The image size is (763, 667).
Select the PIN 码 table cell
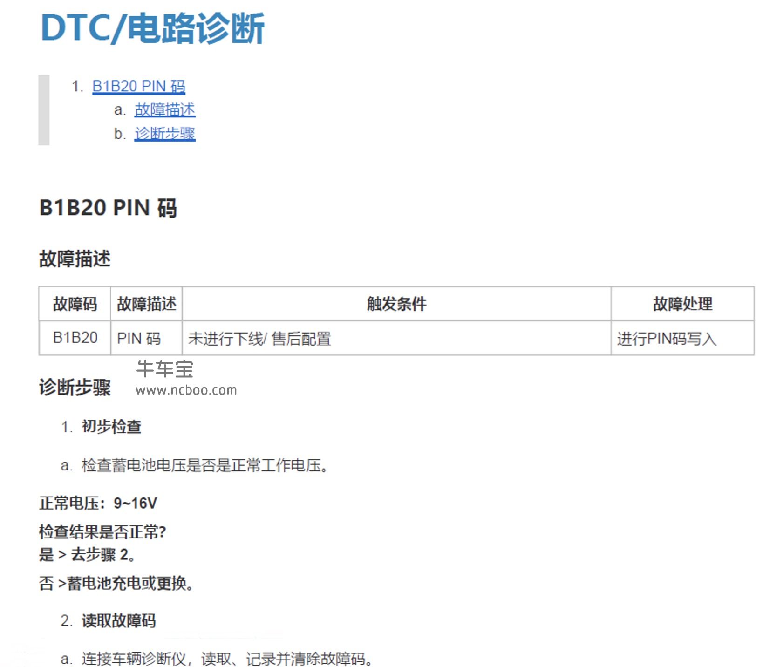point(146,338)
